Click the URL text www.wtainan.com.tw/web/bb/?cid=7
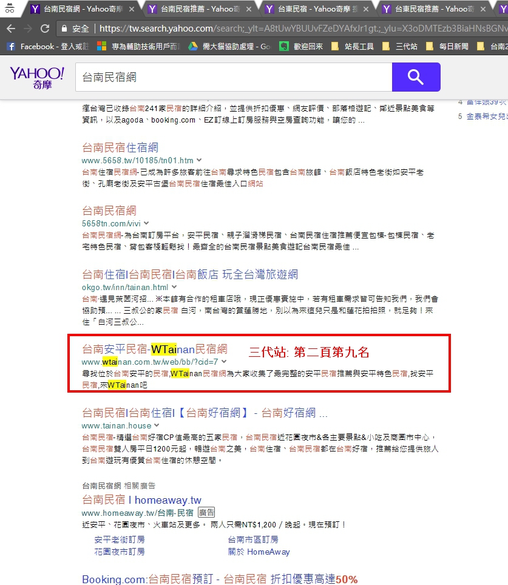The width and height of the screenshot is (508, 585). 150,362
